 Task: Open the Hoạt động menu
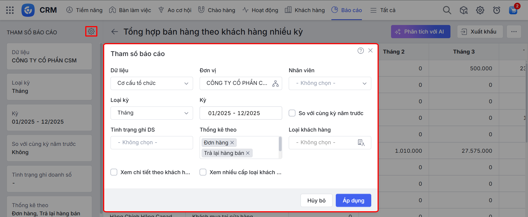[260, 10]
